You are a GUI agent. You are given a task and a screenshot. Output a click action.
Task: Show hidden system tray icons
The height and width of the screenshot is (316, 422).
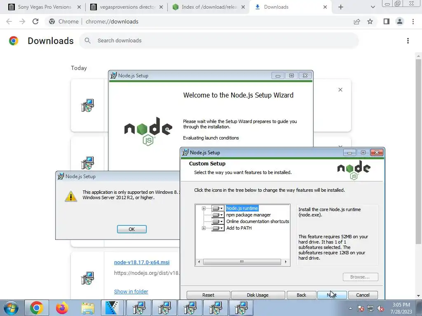click(x=350, y=308)
